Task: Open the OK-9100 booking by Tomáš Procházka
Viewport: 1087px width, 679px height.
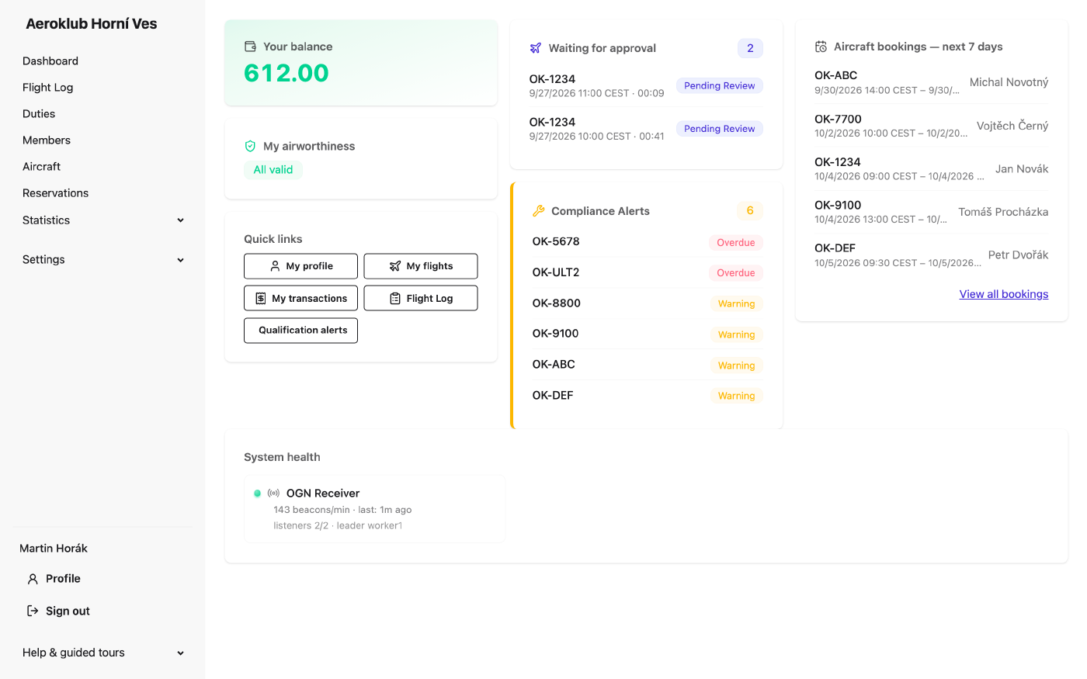Action: click(931, 212)
